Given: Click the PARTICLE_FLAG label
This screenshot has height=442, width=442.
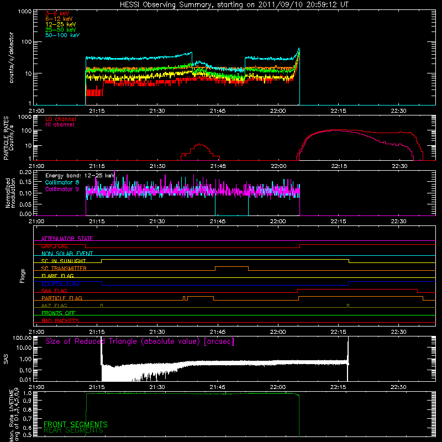Looking at the screenshot, I should pos(62,298).
